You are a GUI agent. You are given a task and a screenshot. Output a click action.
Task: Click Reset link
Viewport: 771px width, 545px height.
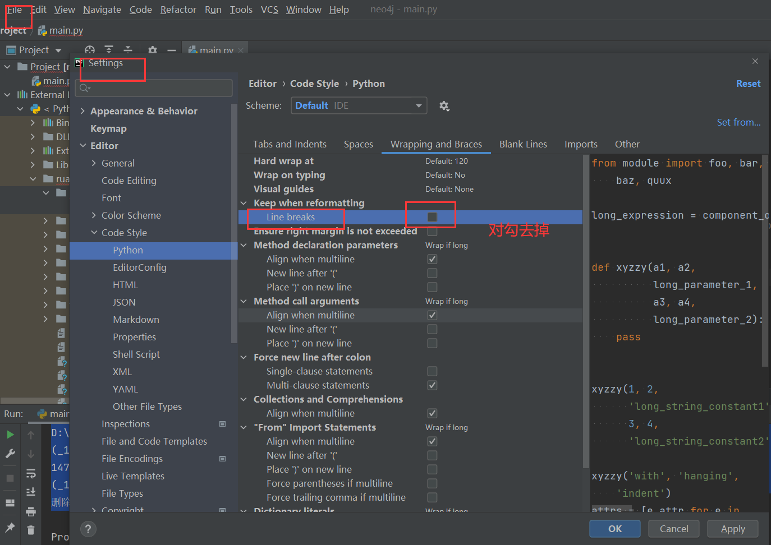pyautogui.click(x=749, y=84)
